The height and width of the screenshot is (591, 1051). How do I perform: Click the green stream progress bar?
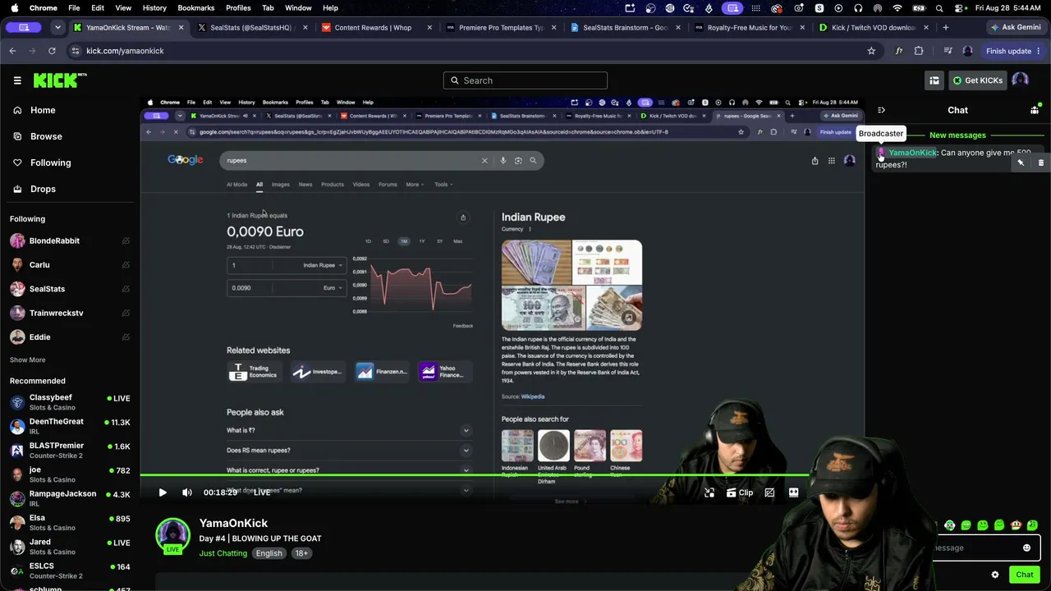[474, 474]
